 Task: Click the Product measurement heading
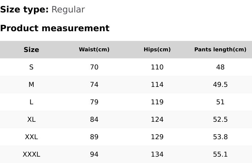pos(55,28)
